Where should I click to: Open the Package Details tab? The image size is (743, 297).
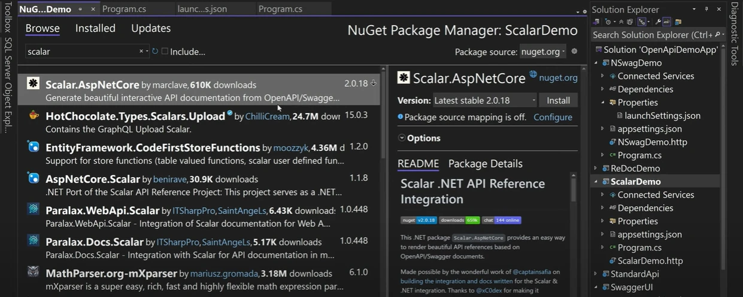pos(486,163)
